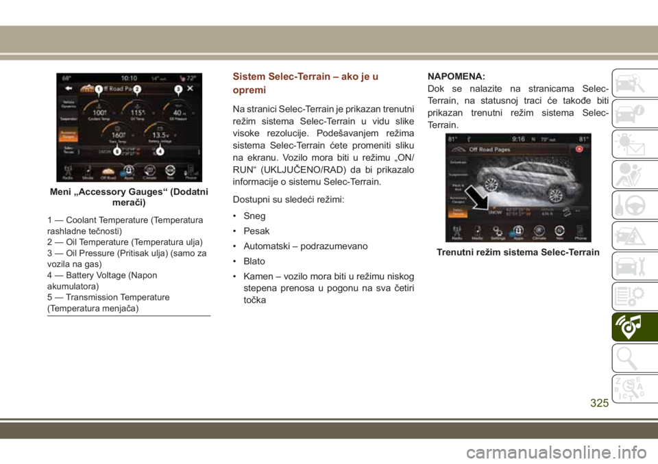Click the Radio icon in the Selec-Terrain image
This screenshot has height=464, width=658.
[457, 233]
